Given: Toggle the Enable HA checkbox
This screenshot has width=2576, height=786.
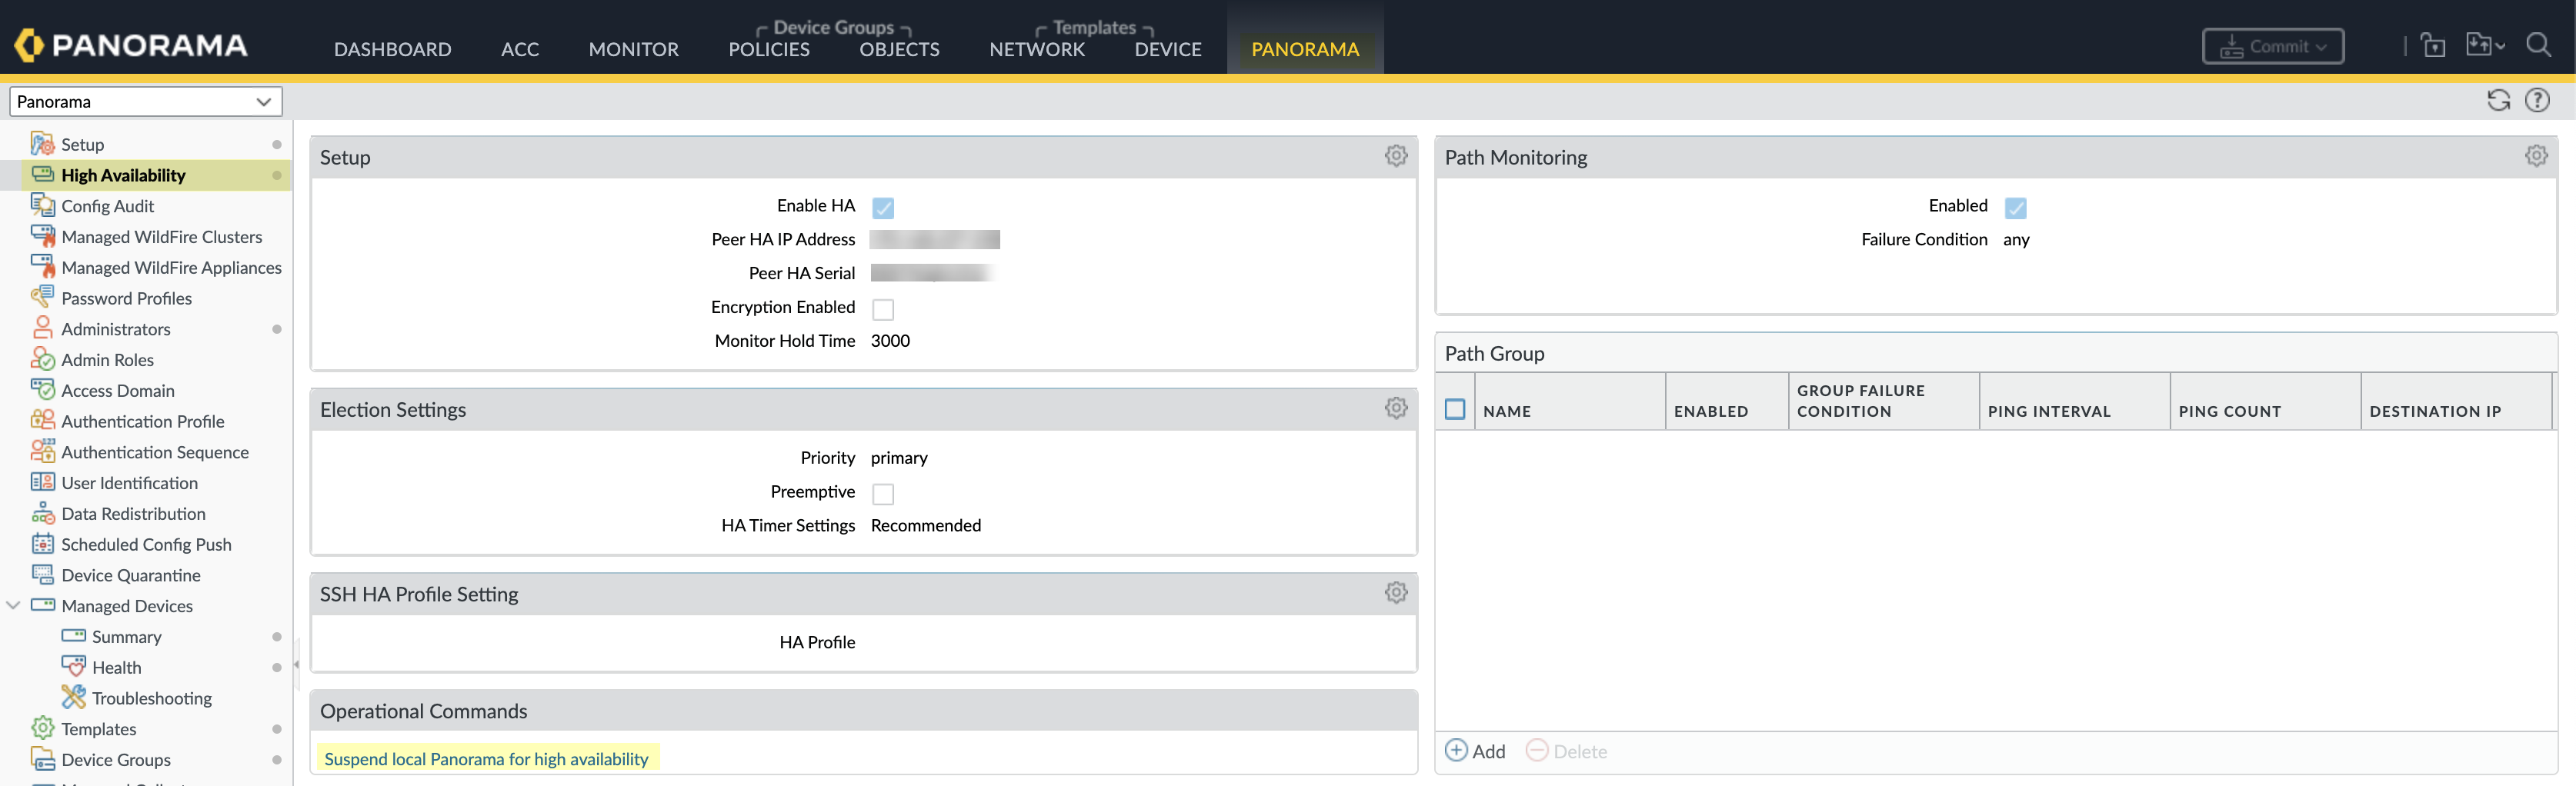Looking at the screenshot, I should click(x=882, y=207).
